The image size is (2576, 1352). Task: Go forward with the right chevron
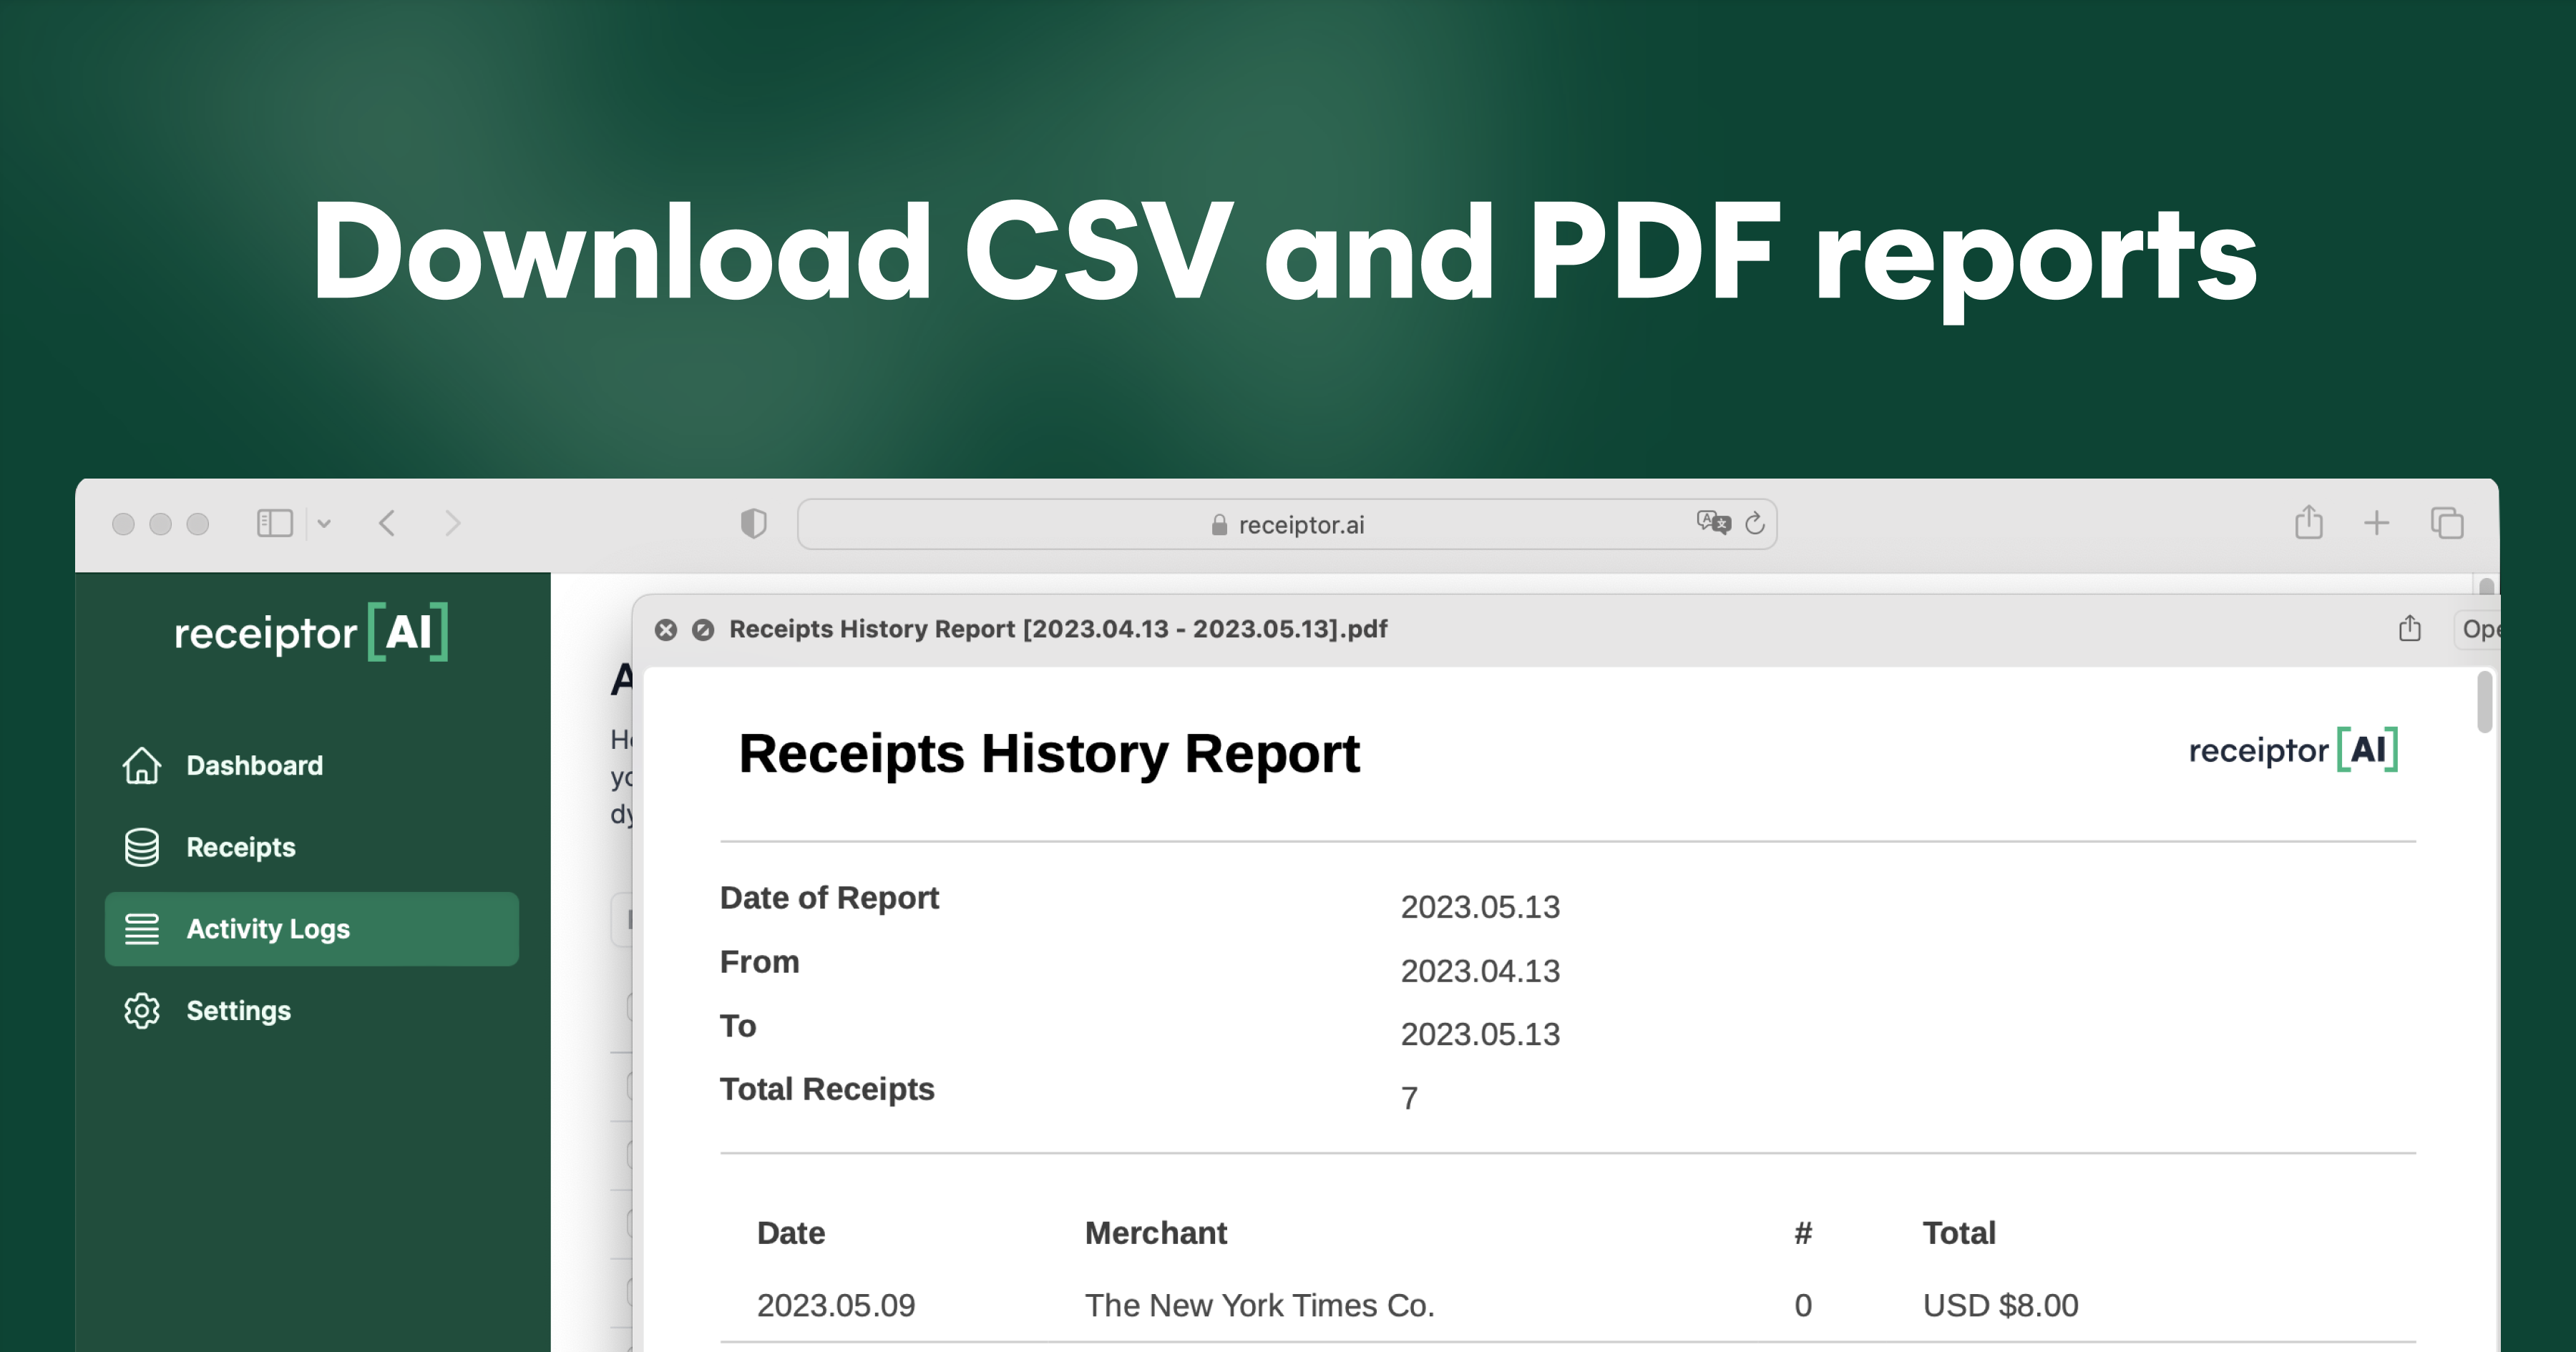pyautogui.click(x=453, y=523)
